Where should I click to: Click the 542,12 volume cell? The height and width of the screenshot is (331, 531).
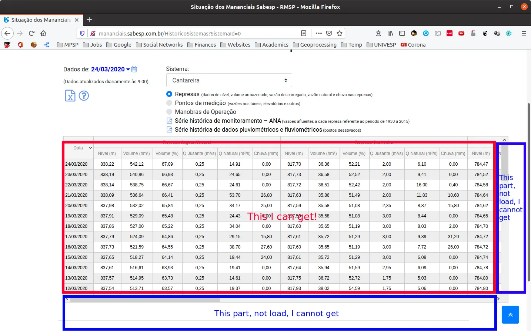click(137, 164)
